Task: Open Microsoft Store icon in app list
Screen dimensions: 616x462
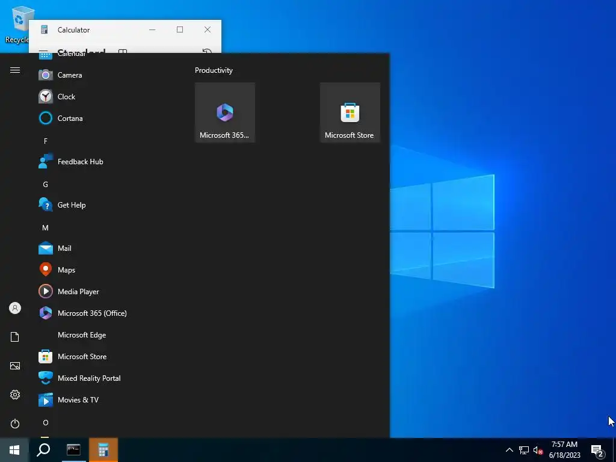Action: [46, 357]
